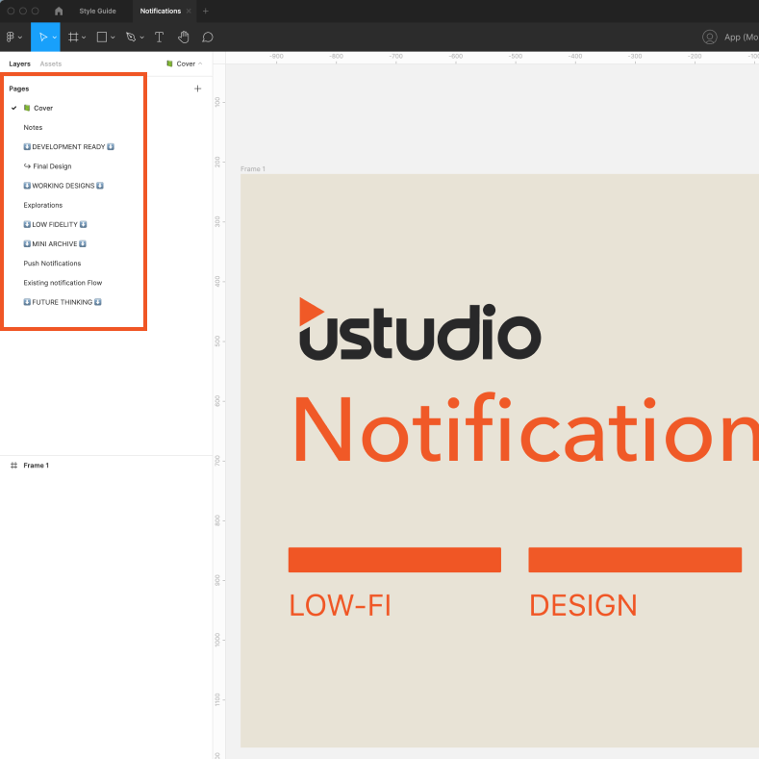Open the Assets panel tab
759x759 pixels.
[x=51, y=63]
